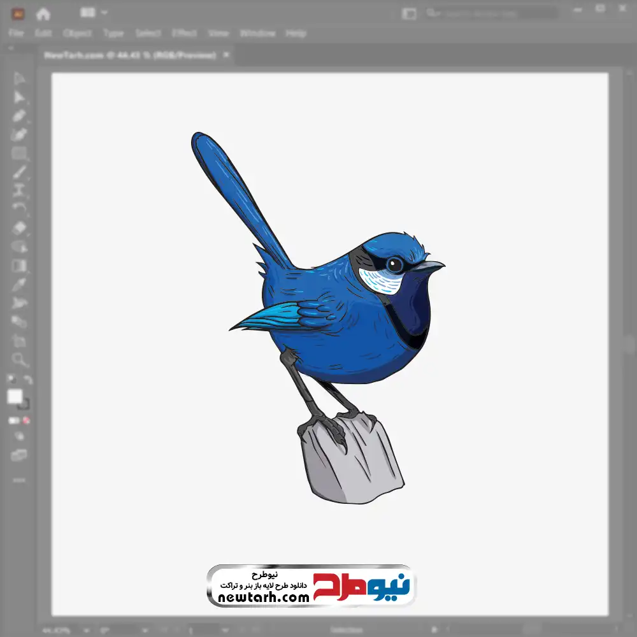Click the white Fill color swatch
This screenshot has height=637, width=637.
15,397
